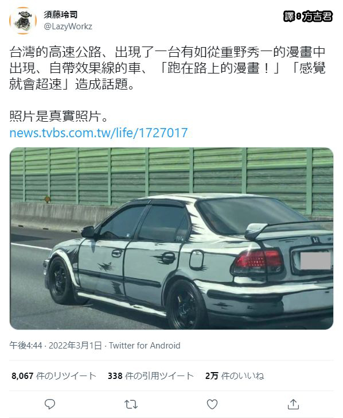
Task: Click the display name 須藤玲司
Action: coord(60,15)
